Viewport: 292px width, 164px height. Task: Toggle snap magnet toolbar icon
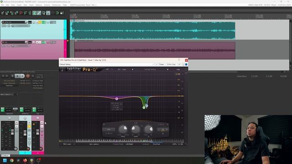click(57, 13)
